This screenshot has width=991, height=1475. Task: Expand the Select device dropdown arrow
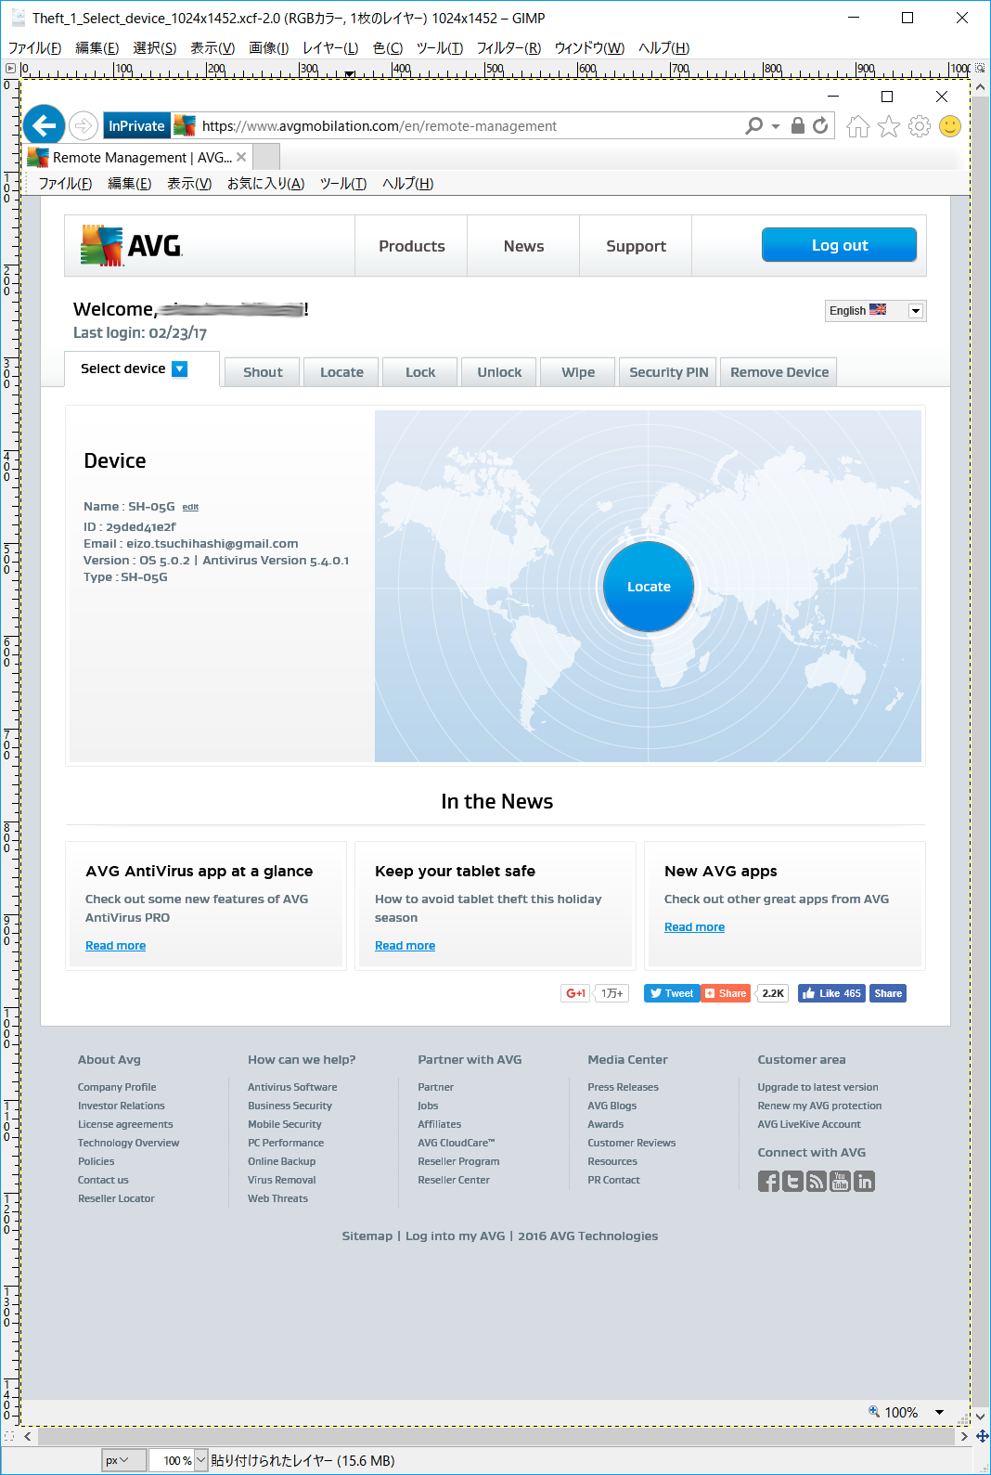[x=180, y=369]
